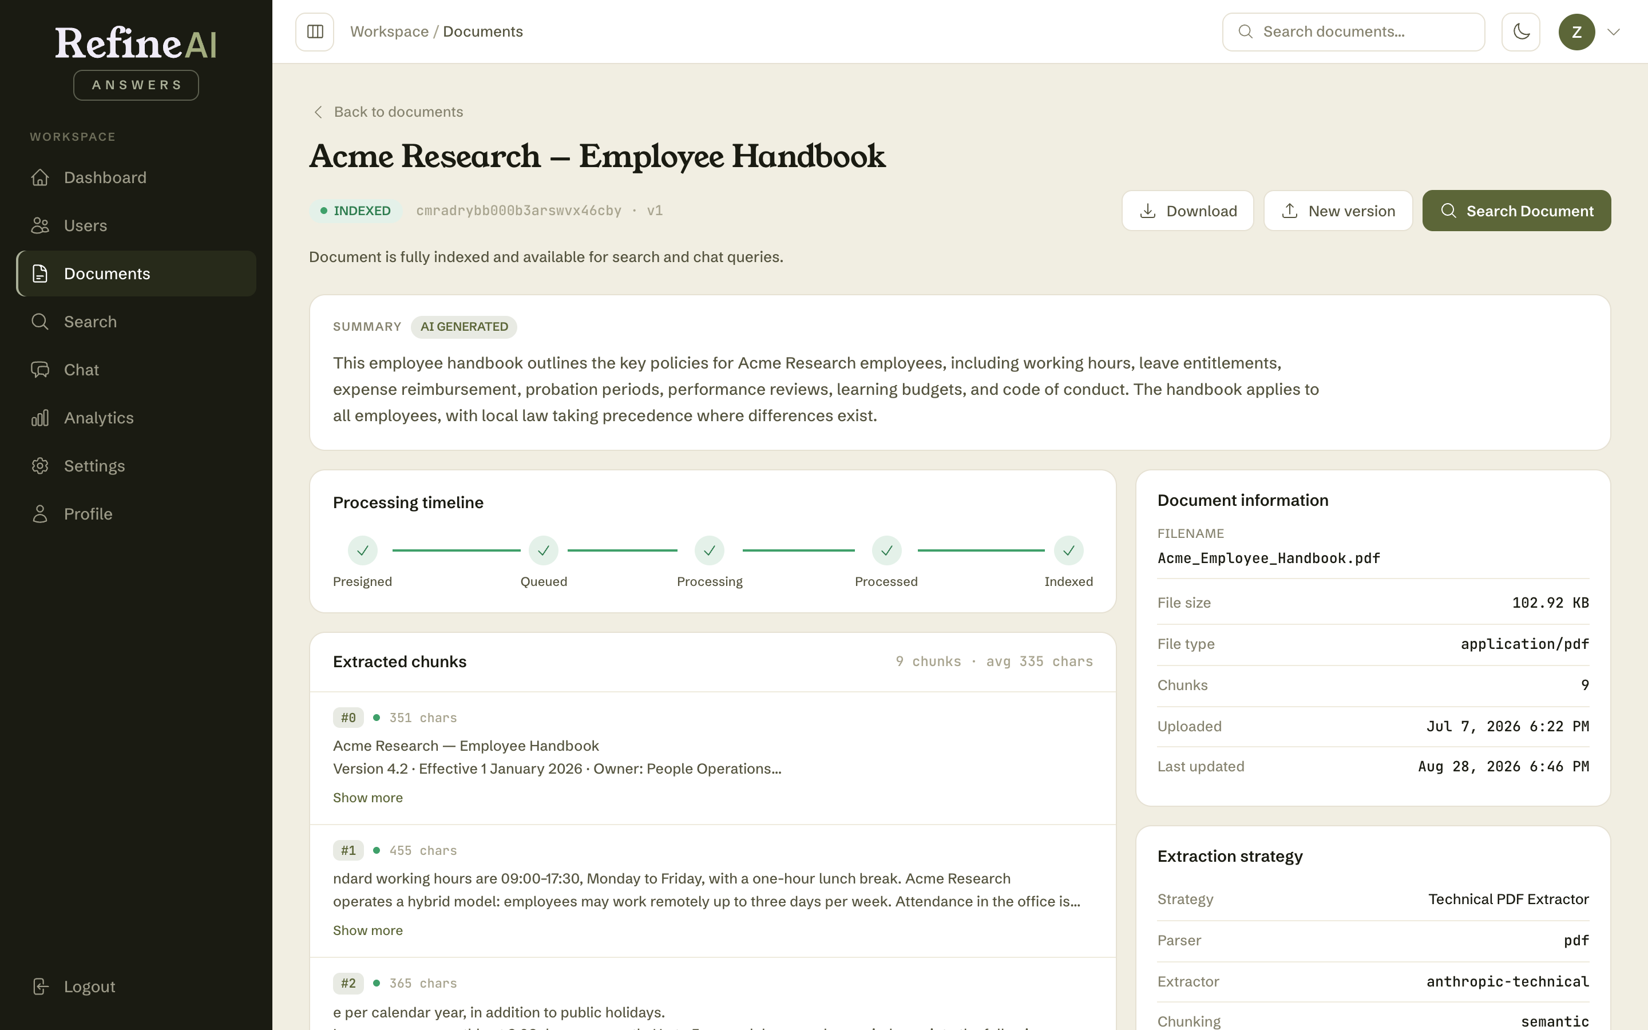Click document ID cmradrybb000b3arswvx46cby
This screenshot has height=1030, width=1648.
pos(519,211)
